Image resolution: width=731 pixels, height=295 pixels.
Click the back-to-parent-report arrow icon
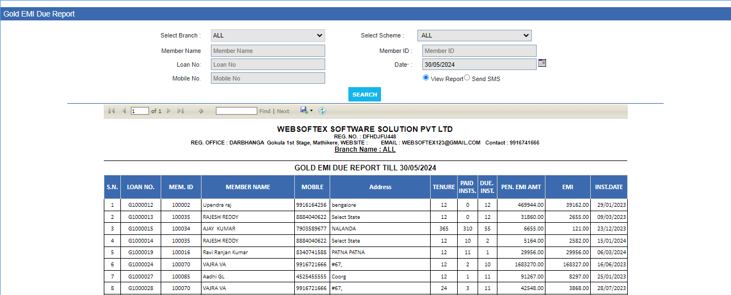tap(201, 111)
